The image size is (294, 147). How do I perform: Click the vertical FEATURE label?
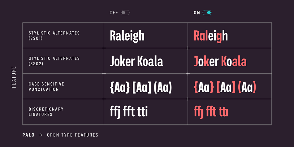pos(14,77)
